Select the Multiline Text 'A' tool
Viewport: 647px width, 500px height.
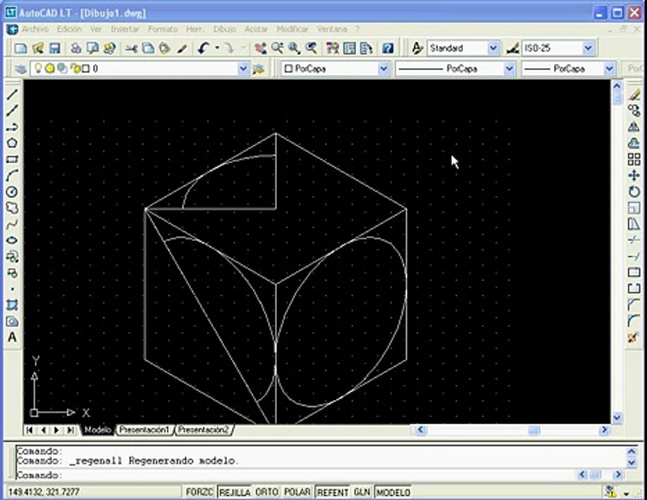(x=12, y=337)
